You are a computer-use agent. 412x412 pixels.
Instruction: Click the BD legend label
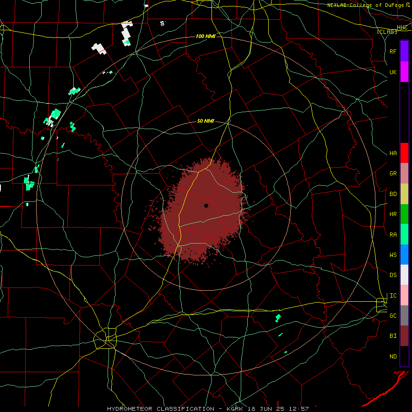coord(393,194)
